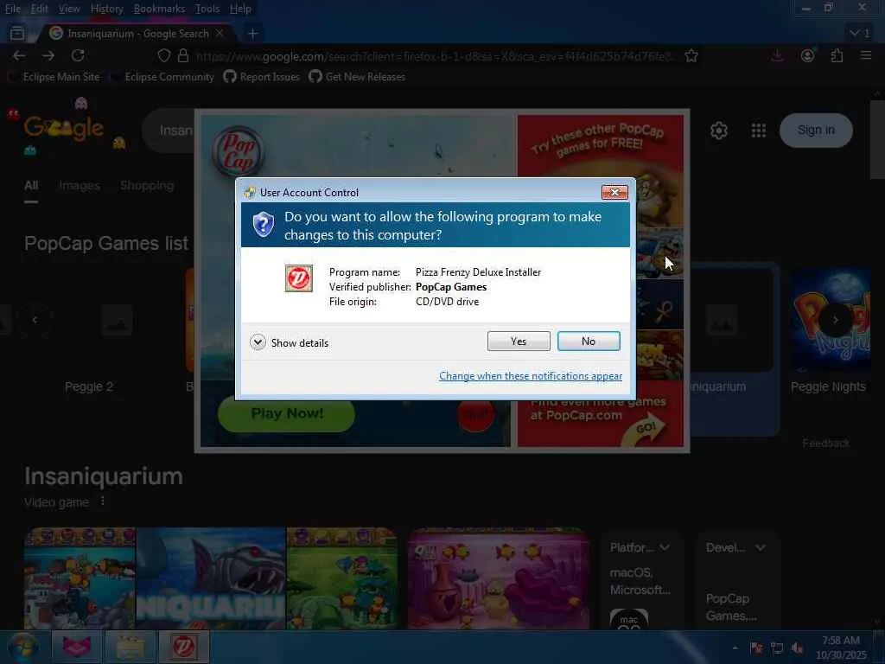885x664 pixels.
Task: Open the Help menu in Firefox
Action: pyautogui.click(x=240, y=9)
